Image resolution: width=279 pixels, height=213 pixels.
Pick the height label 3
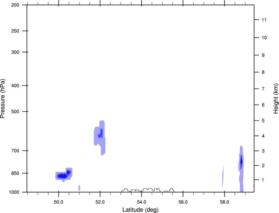tap(263, 151)
